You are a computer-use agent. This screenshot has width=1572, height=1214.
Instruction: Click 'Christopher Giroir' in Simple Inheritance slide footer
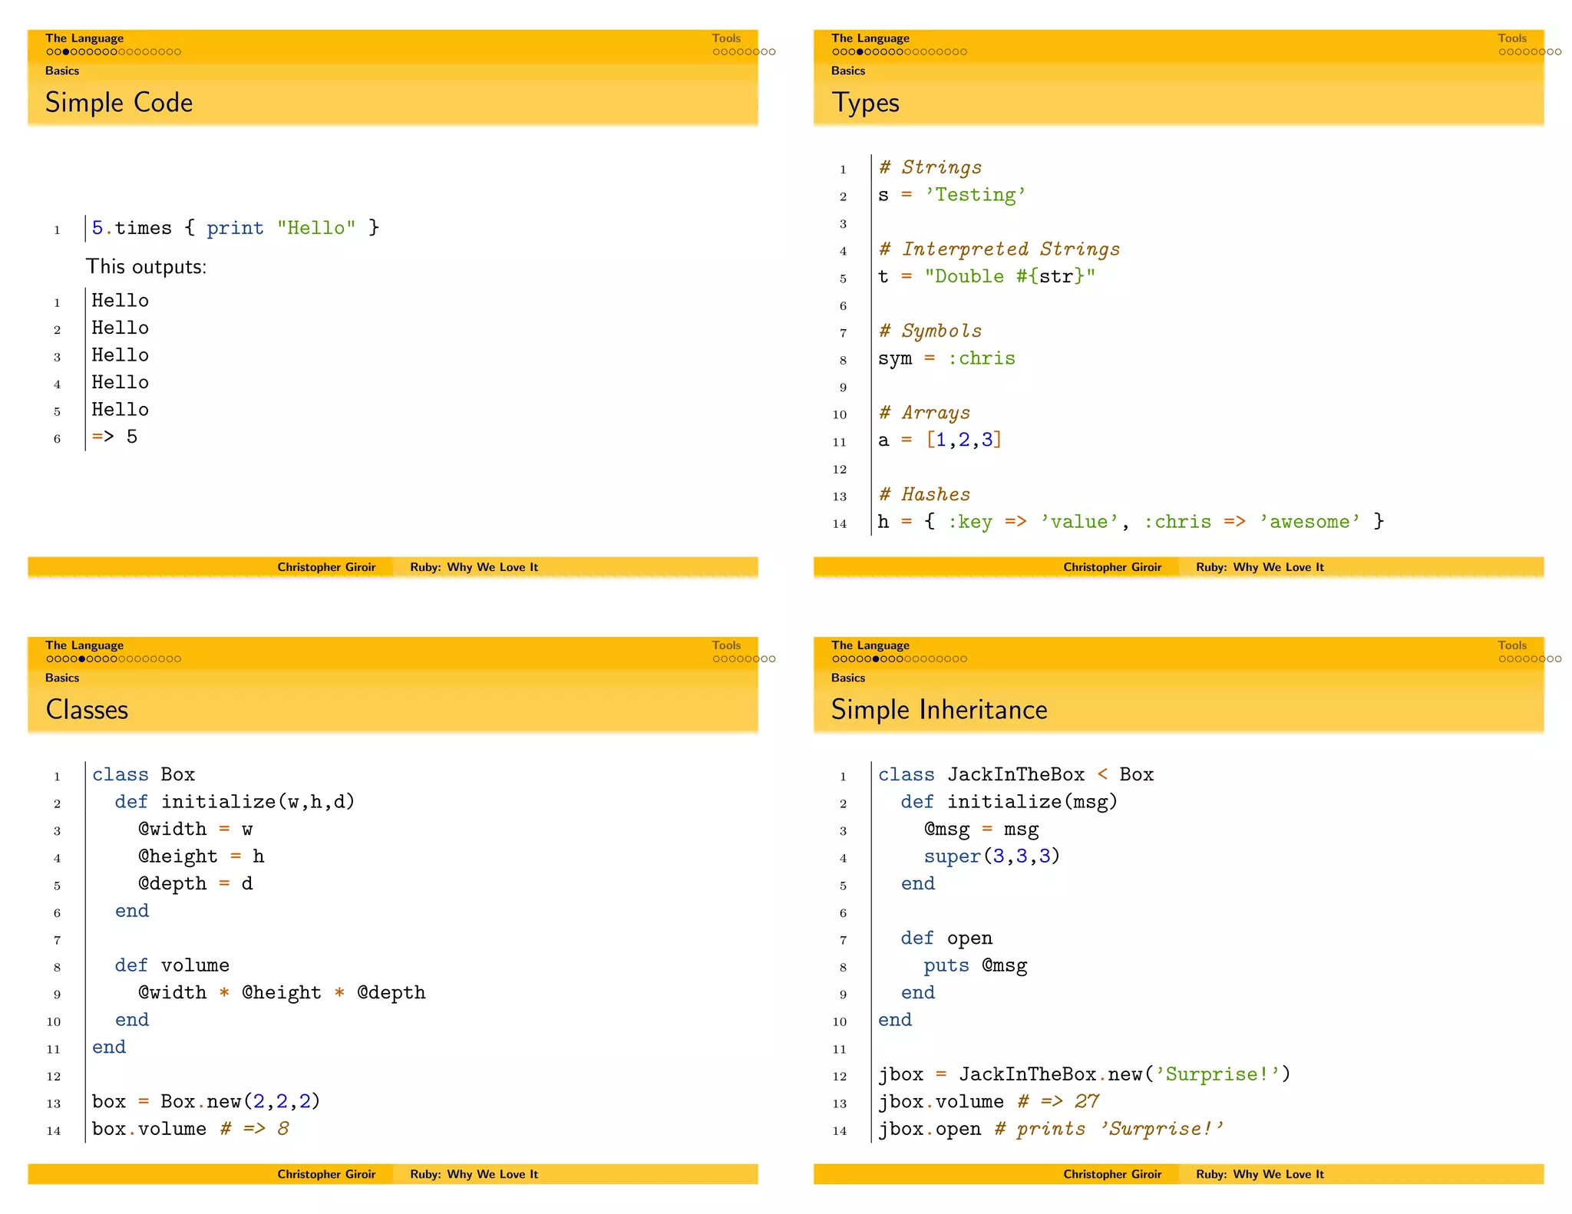(1112, 1174)
